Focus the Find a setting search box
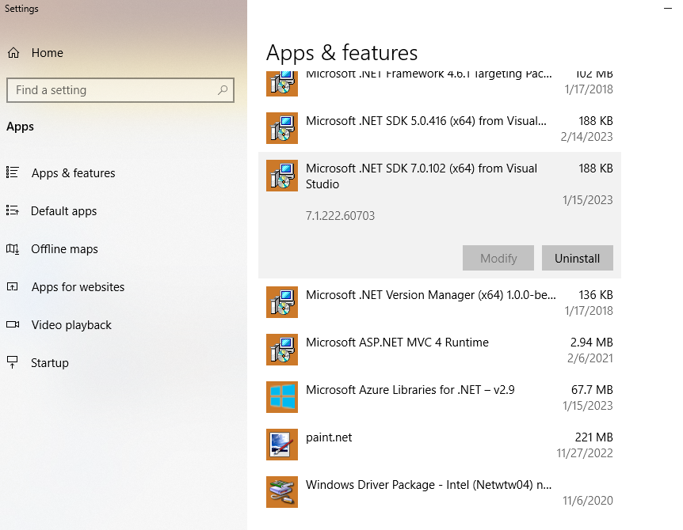This screenshot has height=530, width=683. click(x=120, y=90)
